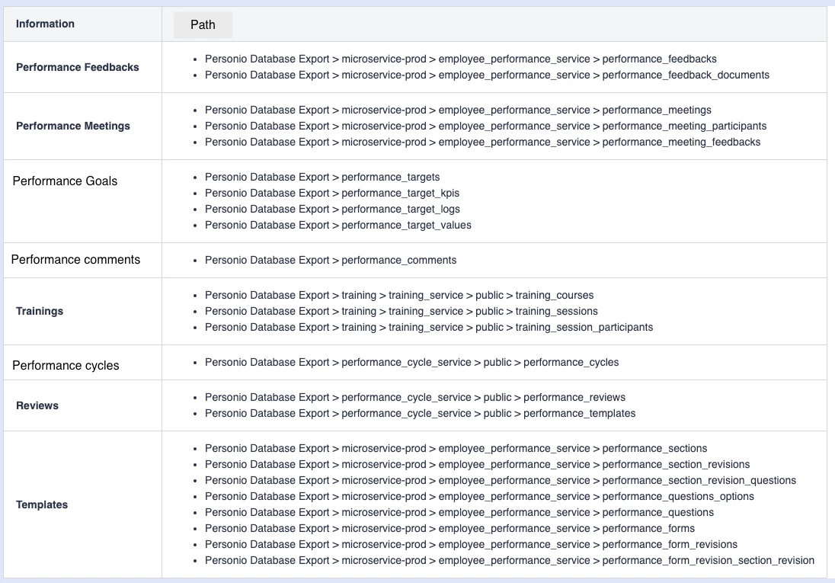Select the Templates row label

[42, 505]
